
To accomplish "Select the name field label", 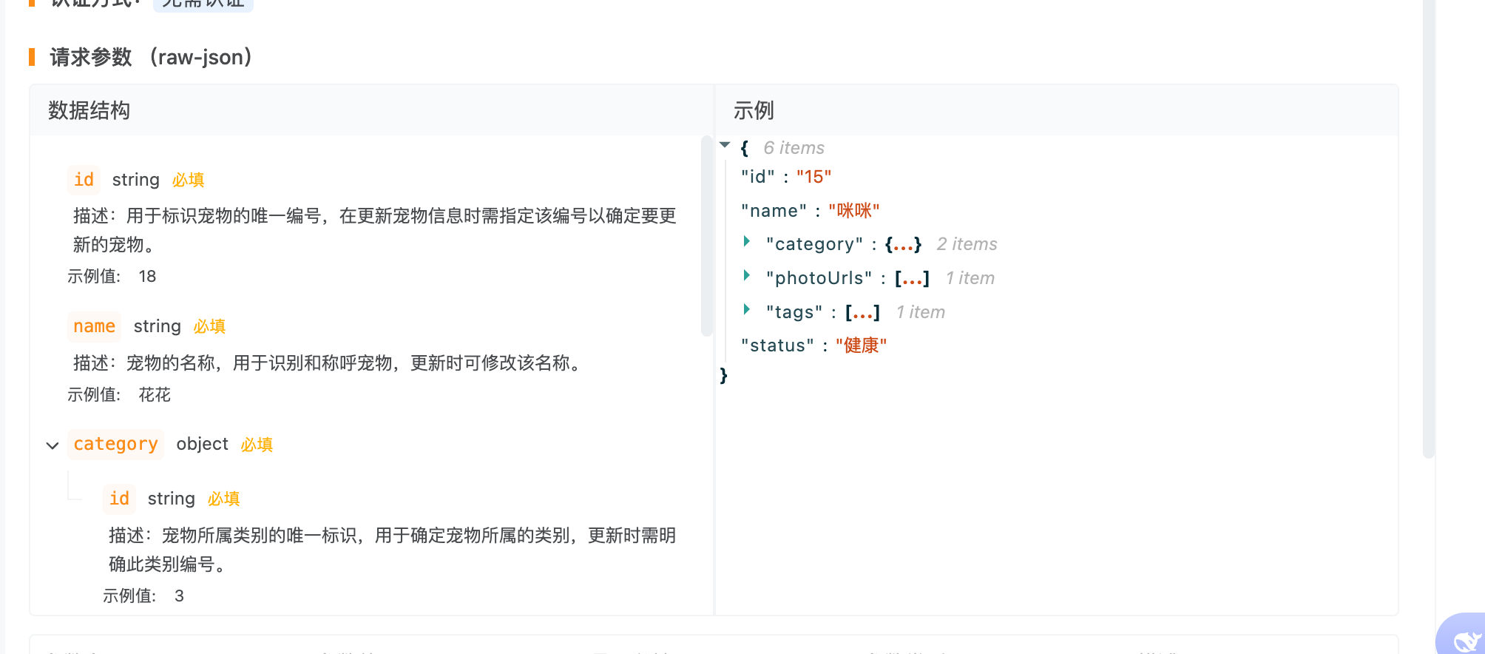I will click(94, 326).
